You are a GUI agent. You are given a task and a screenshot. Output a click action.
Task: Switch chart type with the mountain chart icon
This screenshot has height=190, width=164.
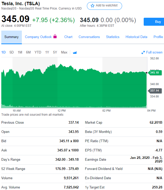75,52
